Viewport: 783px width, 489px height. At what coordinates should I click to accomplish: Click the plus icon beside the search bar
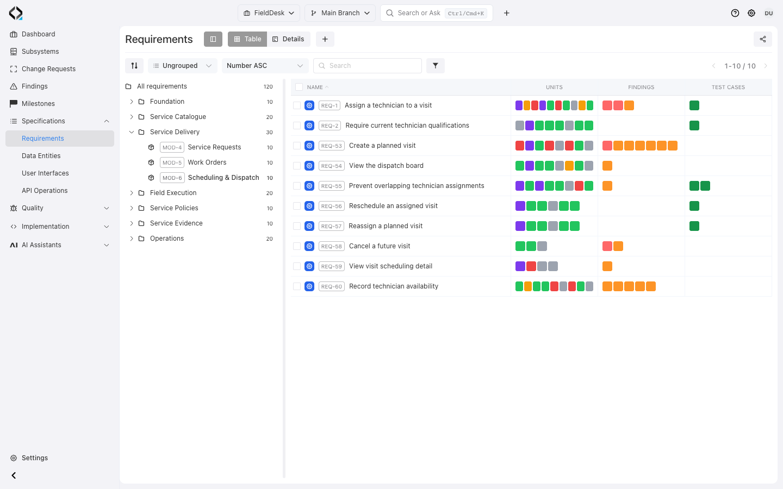[507, 13]
